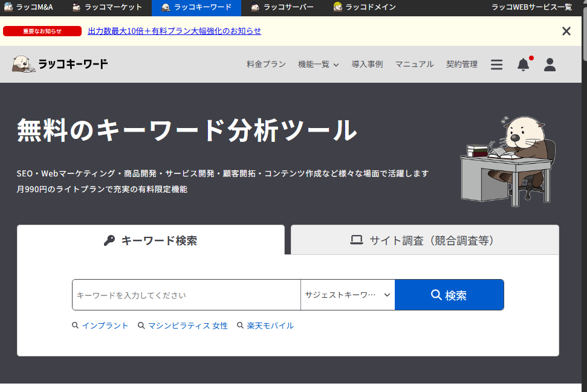
Task: Open ラッコM&A in the top bar
Action: coord(28,7)
